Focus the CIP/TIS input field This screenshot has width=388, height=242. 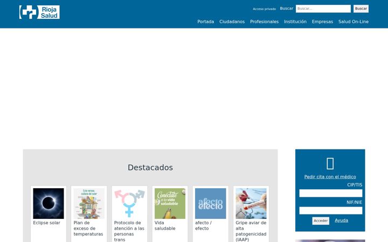tap(330, 193)
